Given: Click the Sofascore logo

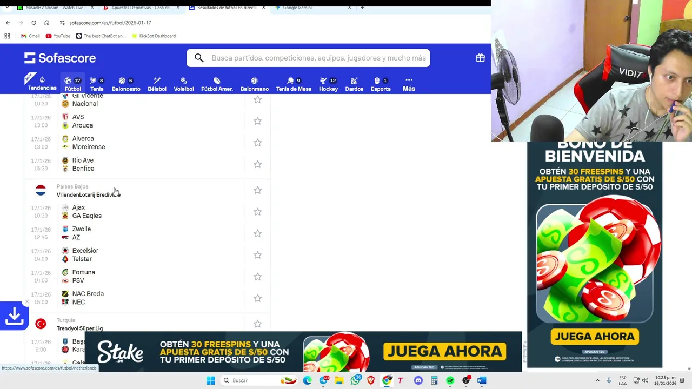Looking at the screenshot, I should 60,58.
